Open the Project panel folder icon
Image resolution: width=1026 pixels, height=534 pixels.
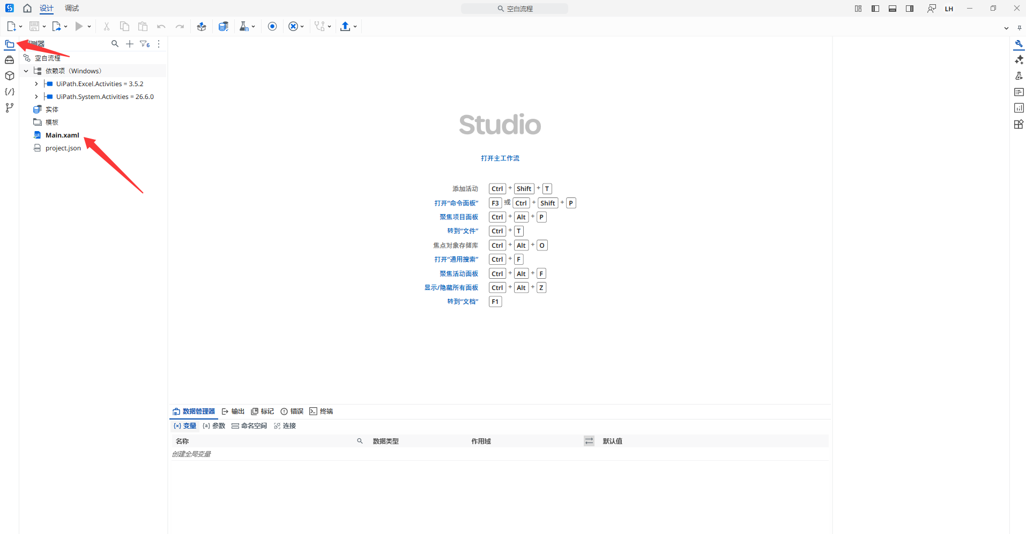coord(10,44)
